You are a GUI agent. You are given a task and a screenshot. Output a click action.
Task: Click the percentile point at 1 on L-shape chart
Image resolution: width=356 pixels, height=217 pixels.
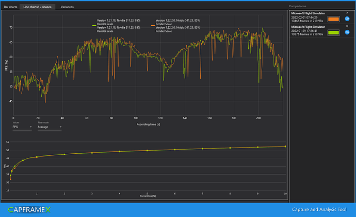click(x=37, y=157)
